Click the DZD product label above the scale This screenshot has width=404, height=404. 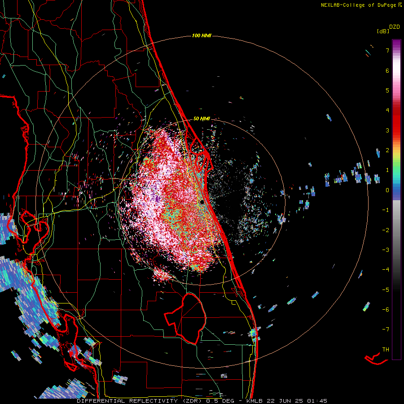click(395, 27)
